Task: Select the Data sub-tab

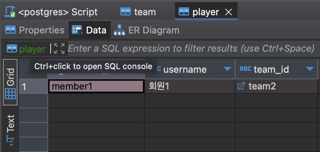Action: [x=89, y=30]
